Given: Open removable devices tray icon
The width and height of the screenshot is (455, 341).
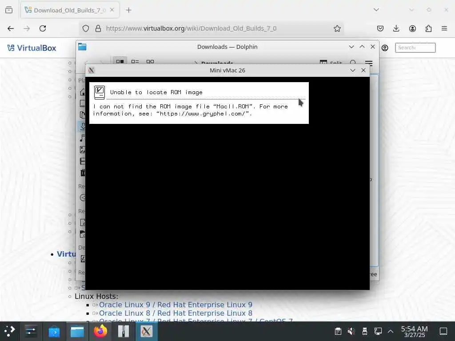Looking at the screenshot, I should (365, 331).
